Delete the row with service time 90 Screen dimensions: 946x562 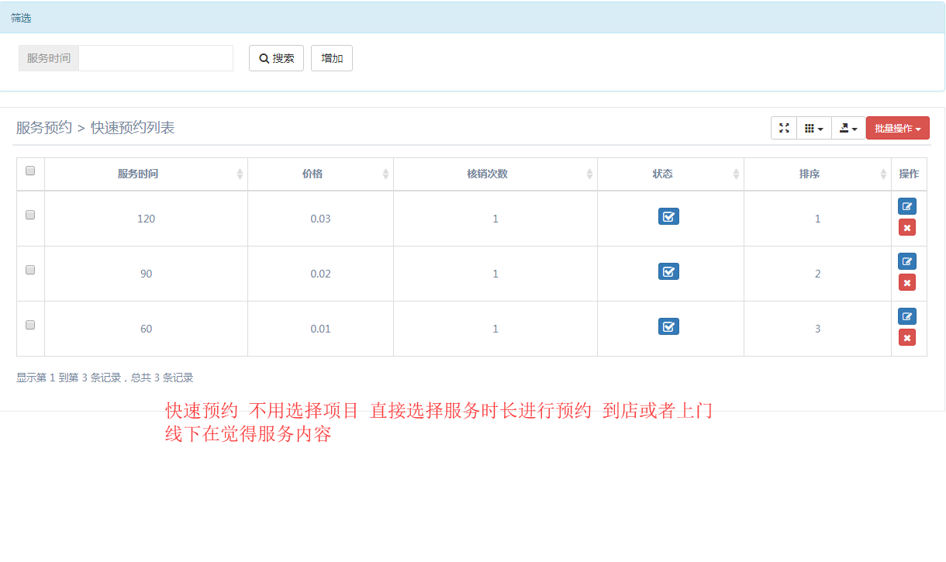tap(907, 282)
